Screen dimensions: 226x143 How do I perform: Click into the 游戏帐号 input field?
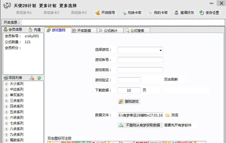click(x=140, y=60)
